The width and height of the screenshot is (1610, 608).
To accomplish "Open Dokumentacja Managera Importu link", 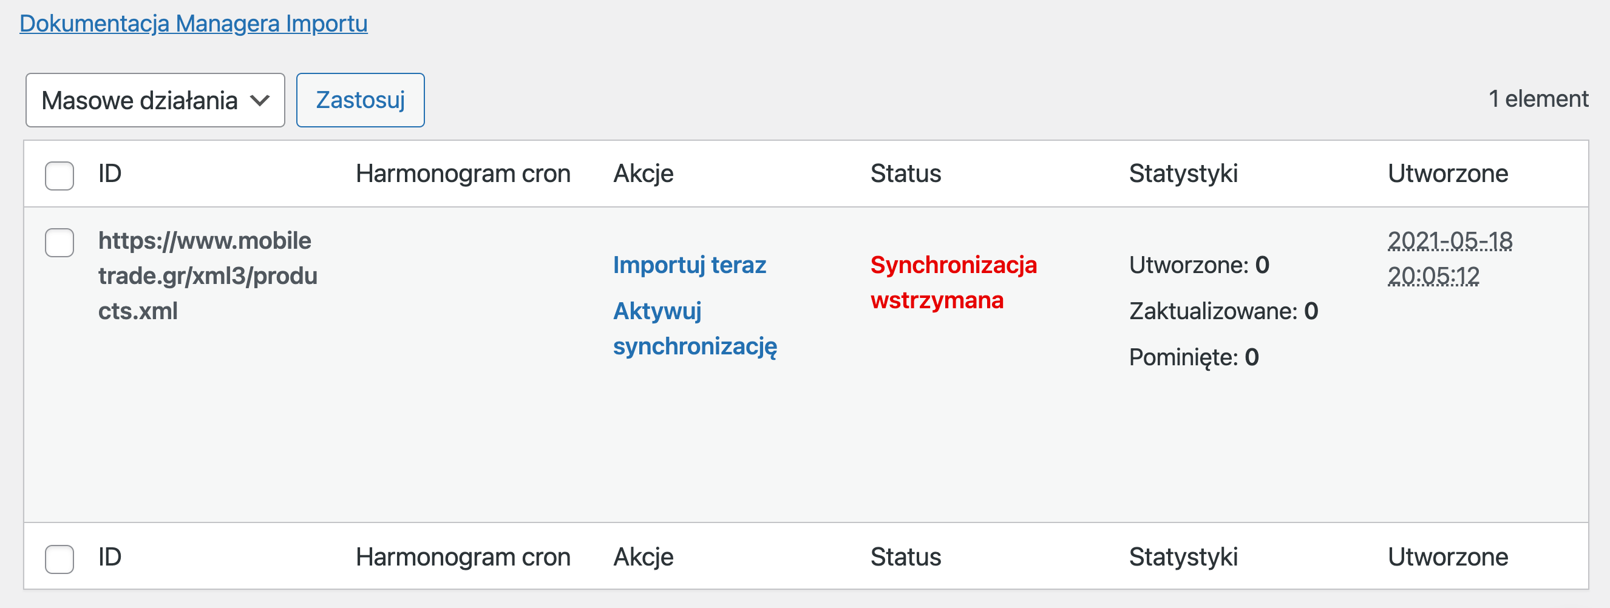I will pos(193,24).
